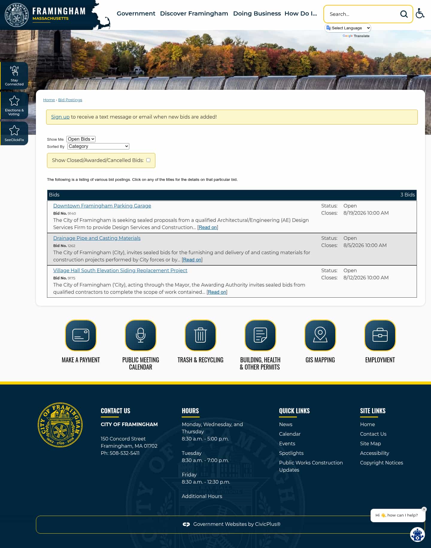
Task: Open the Government menu
Action: (136, 13)
